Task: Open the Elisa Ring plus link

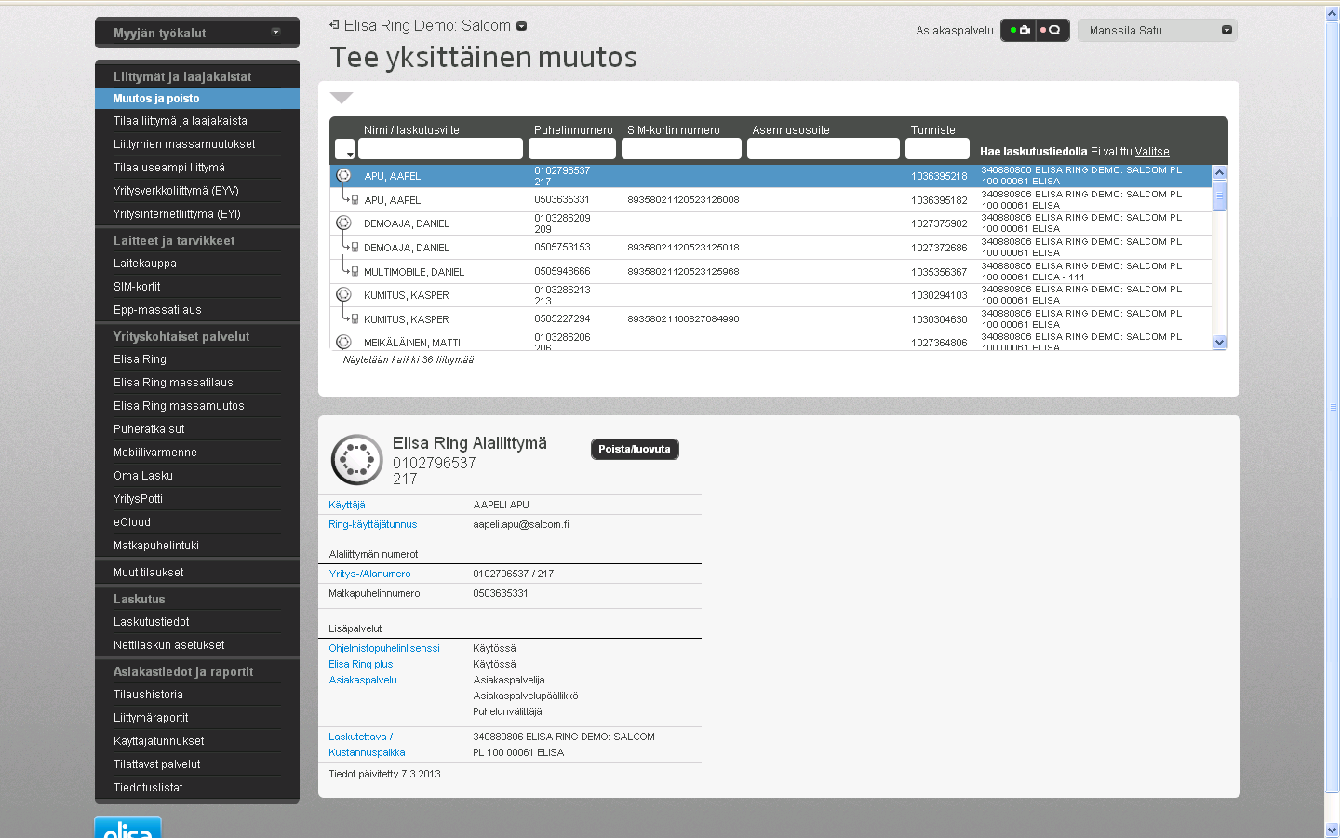Action: pyautogui.click(x=361, y=664)
